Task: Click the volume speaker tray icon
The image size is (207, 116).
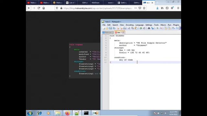Action: [165, 113]
